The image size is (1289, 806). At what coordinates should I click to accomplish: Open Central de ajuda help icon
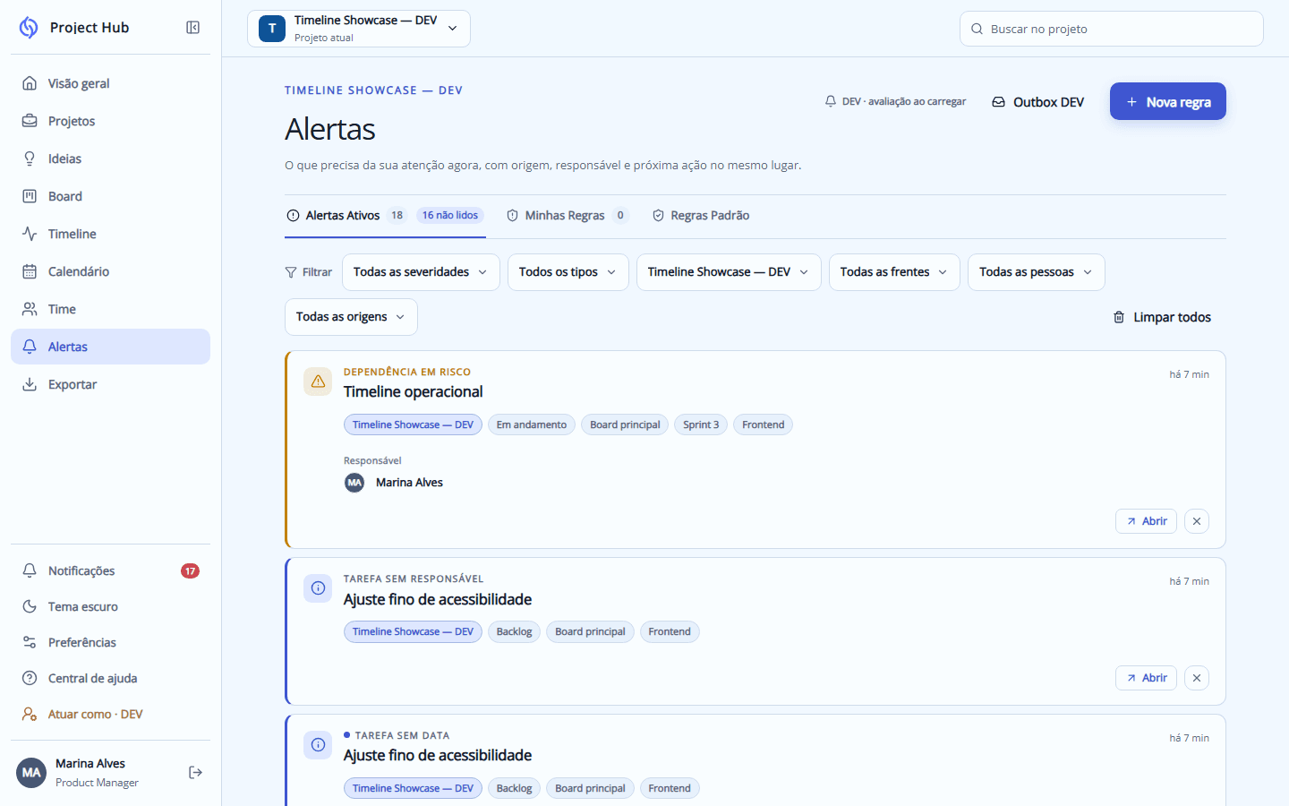pos(30,678)
